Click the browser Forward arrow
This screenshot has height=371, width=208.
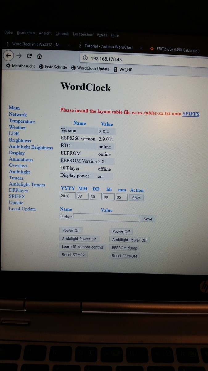click(x=19, y=56)
